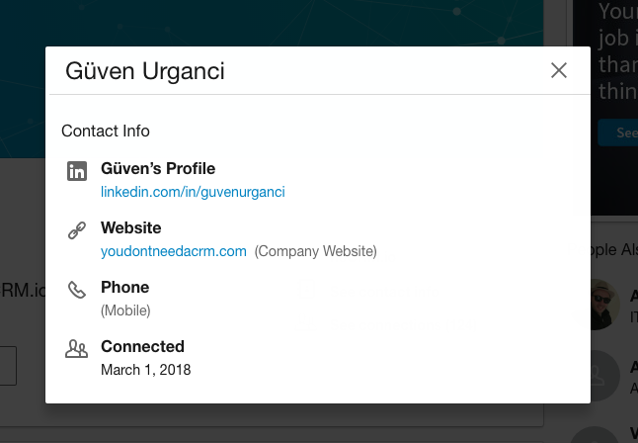Click the Phone heading
The height and width of the screenshot is (443, 638).
pyautogui.click(x=124, y=288)
